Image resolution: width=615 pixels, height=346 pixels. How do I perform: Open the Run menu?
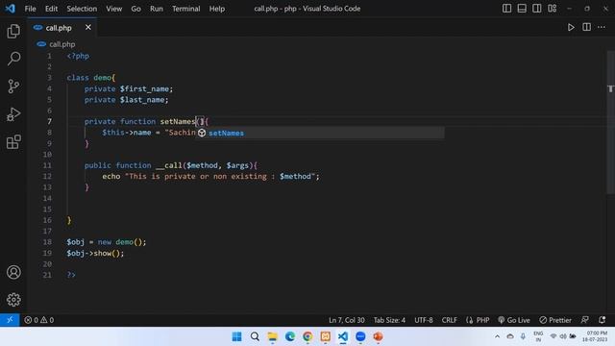(156, 9)
